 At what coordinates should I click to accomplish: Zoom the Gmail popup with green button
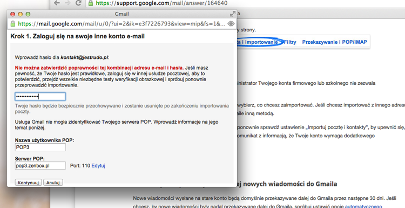click(x=28, y=14)
